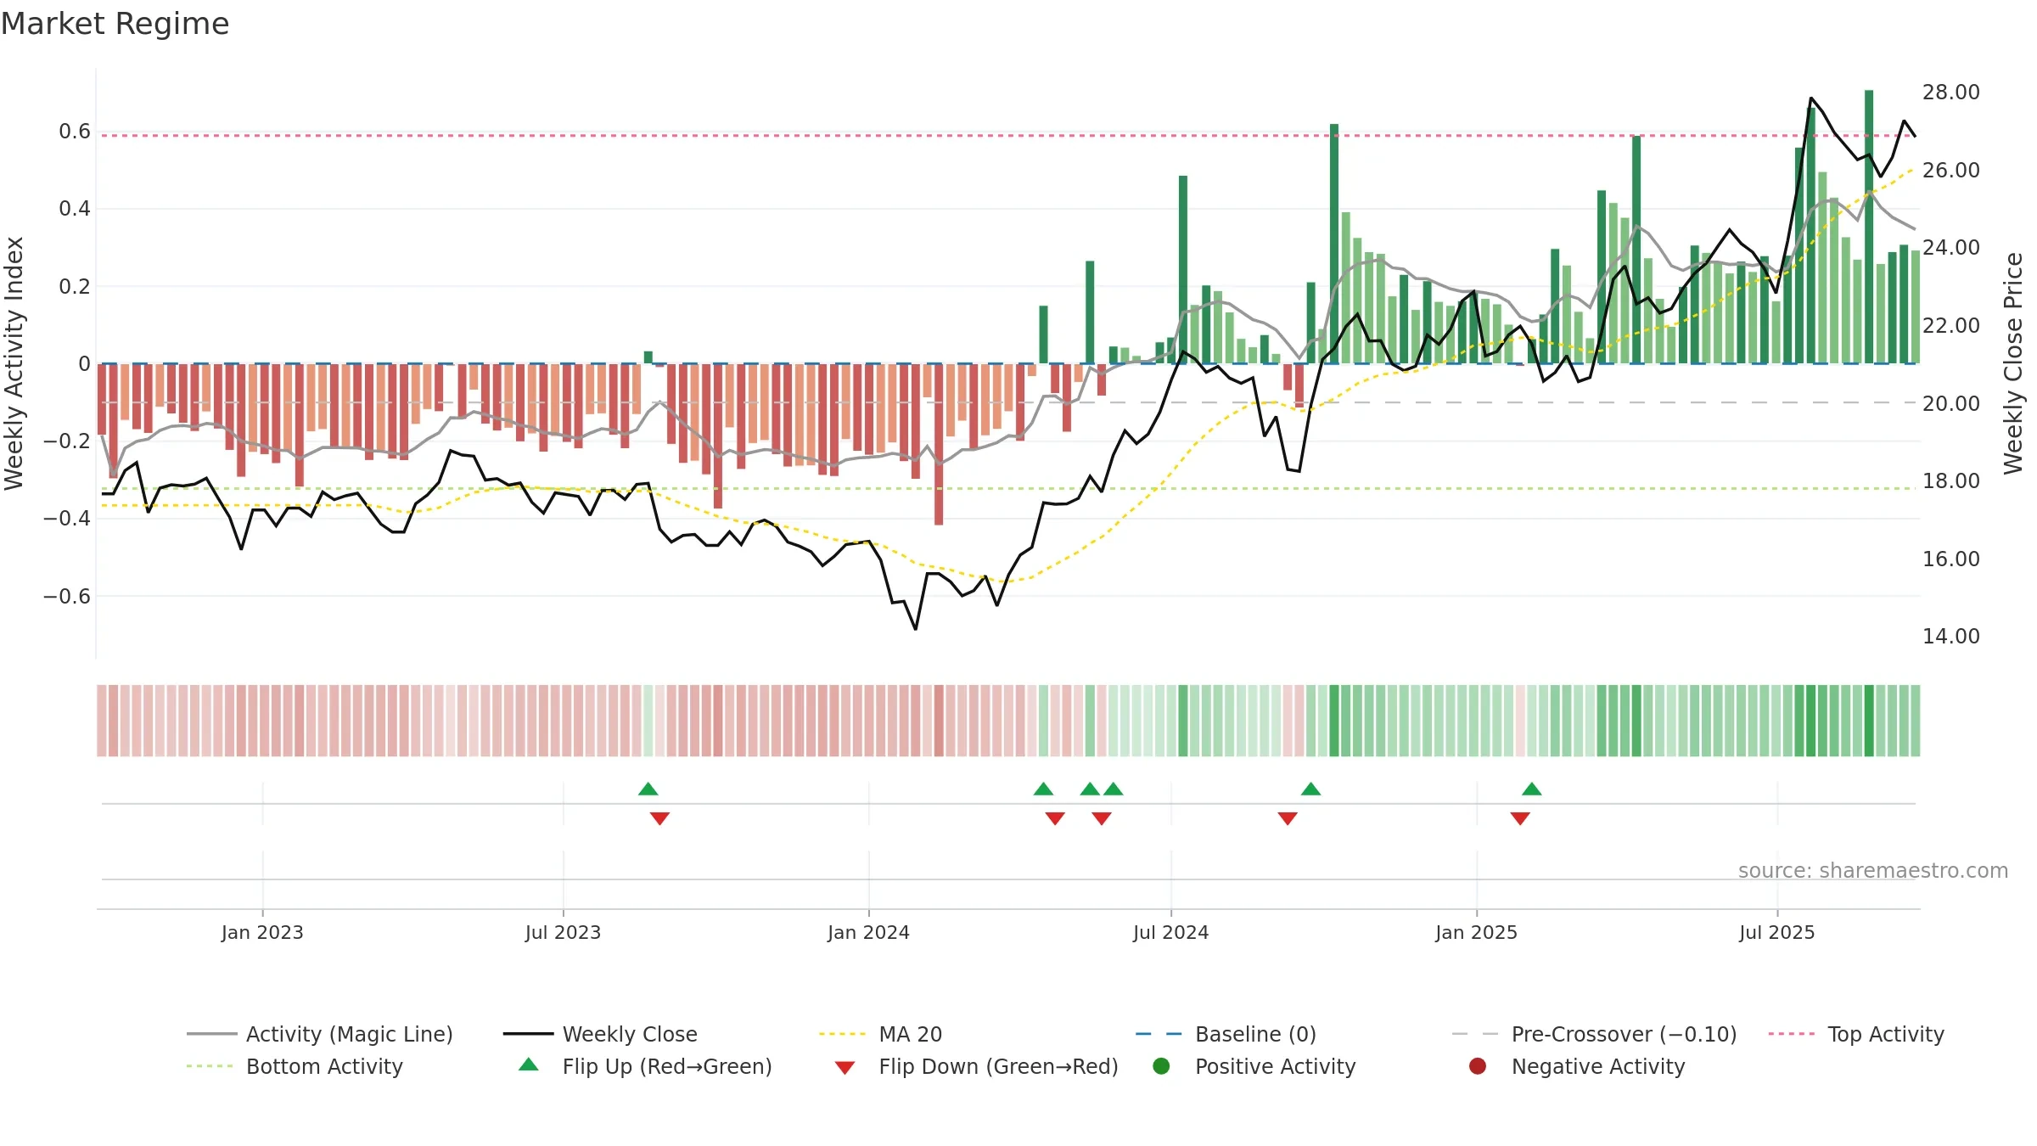
Task: Click the 14.00 price axis label
Action: pos(1950,636)
